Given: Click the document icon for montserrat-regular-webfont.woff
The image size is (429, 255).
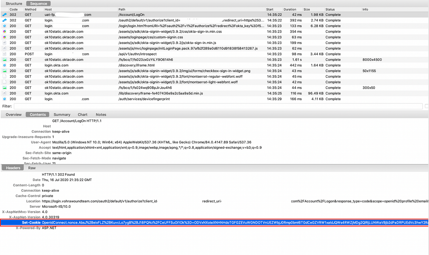Looking at the screenshot, I should click(x=4, y=76).
